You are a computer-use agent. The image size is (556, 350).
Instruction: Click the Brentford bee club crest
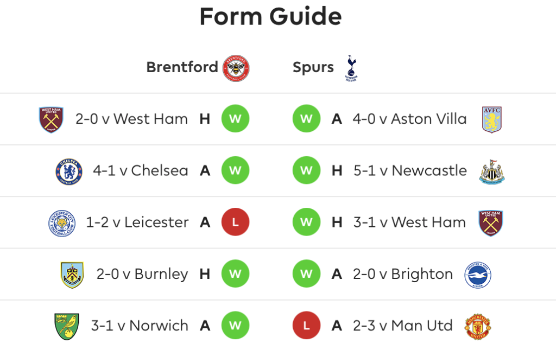click(x=236, y=68)
